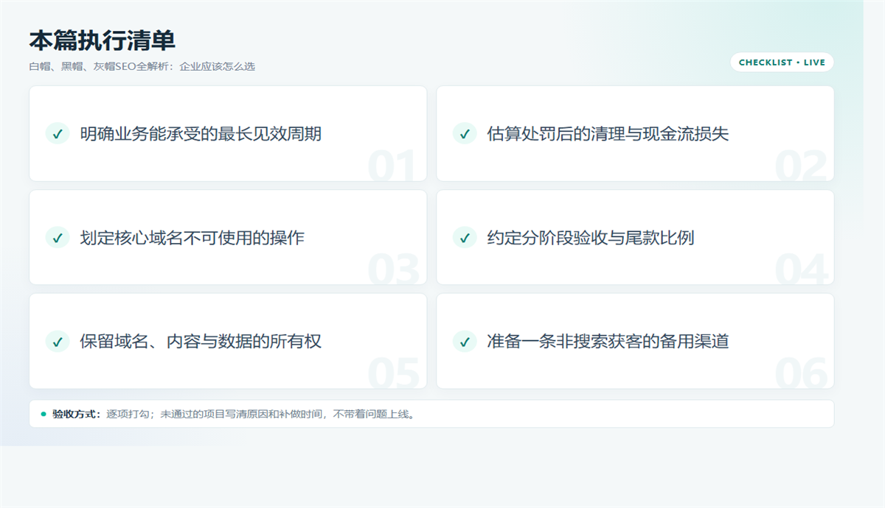Image resolution: width=885 pixels, height=508 pixels.
Task: Click the text 约定分阶段验收与尾款比例
Action: 590,238
